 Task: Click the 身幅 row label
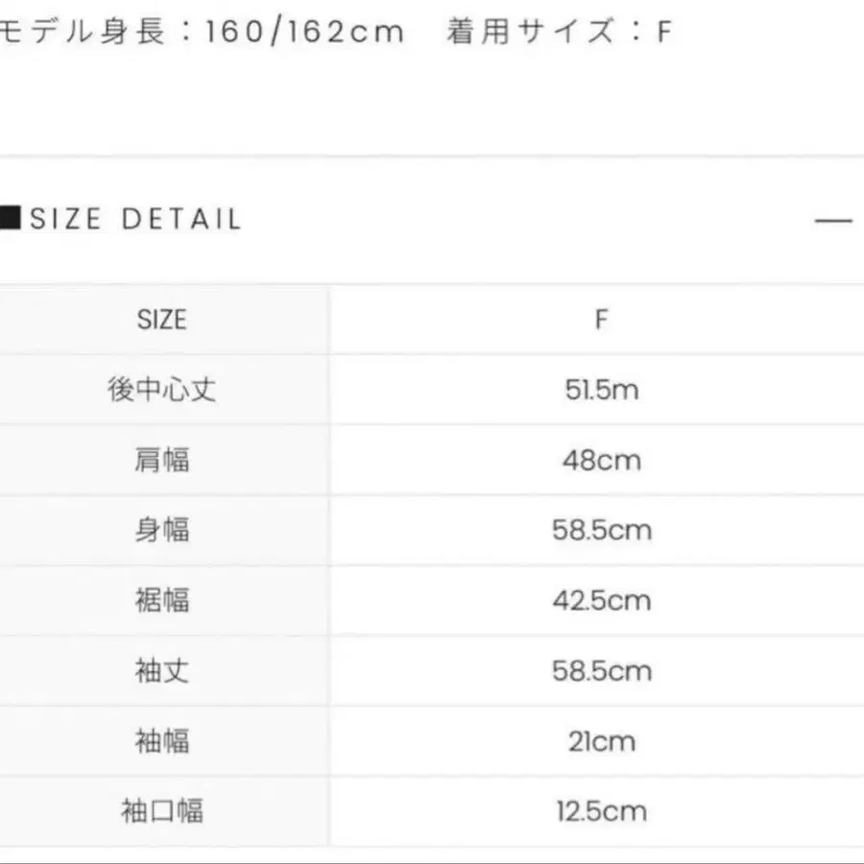coord(162,530)
